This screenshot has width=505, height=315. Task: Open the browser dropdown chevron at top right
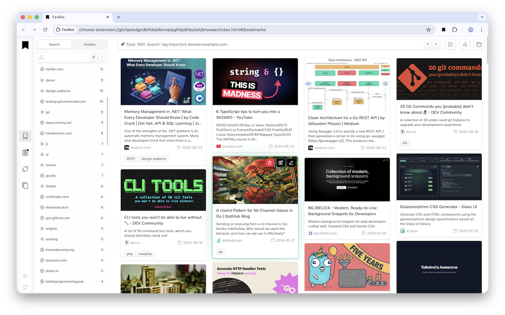(x=482, y=17)
